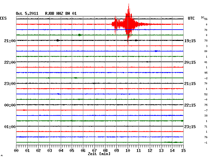Click the minute axis label "15"
The height and width of the screenshot is (159, 209).
pos(183,150)
